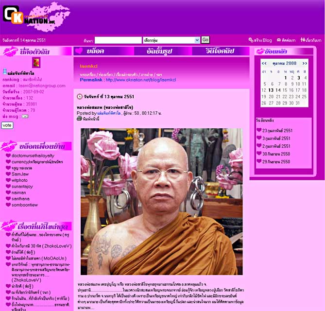This screenshot has height=311, width=325.
Task: Click the user profile person icon
Action: point(5,71)
